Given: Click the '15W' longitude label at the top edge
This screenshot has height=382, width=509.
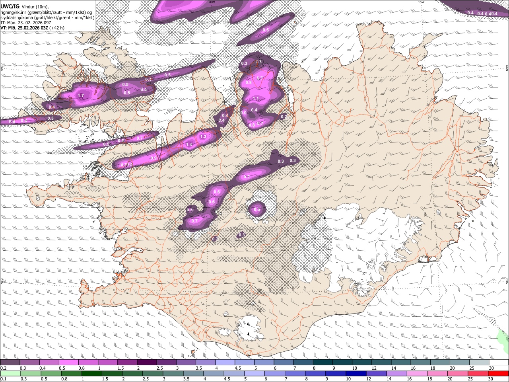Looking at the screenshot, I should pyautogui.click(x=421, y=2).
